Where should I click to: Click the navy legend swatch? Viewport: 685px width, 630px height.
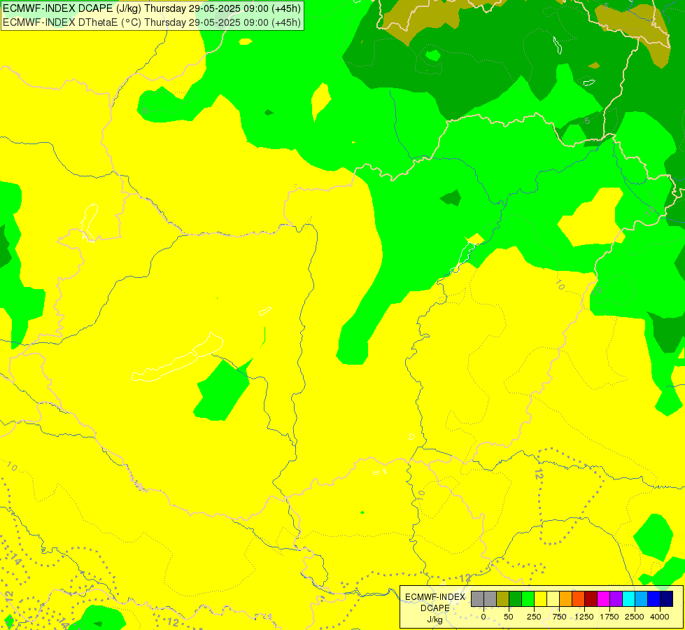coord(667,599)
